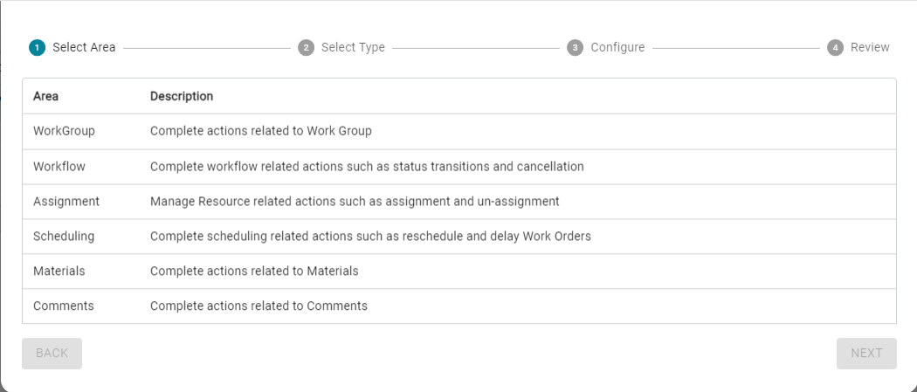Click the step 4 circle icon
This screenshot has height=392, width=917.
(836, 48)
